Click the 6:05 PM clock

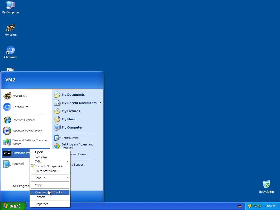[270, 206]
